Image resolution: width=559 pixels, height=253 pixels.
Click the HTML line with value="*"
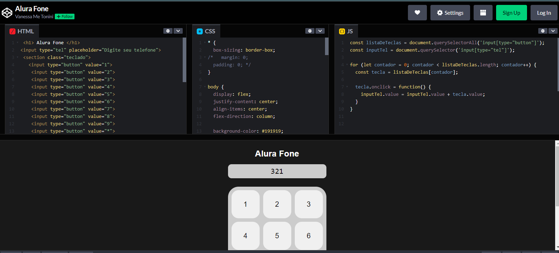[x=73, y=131]
